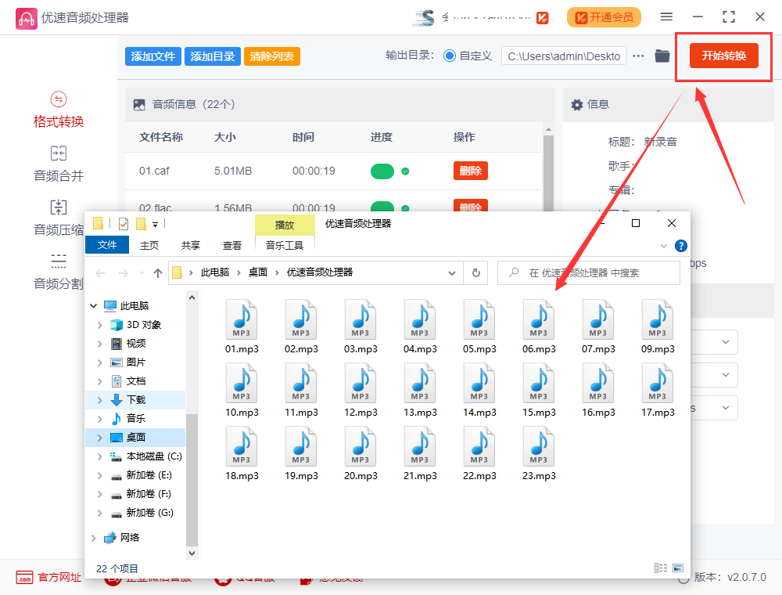Switch to the 主页 ribbon tab

149,245
